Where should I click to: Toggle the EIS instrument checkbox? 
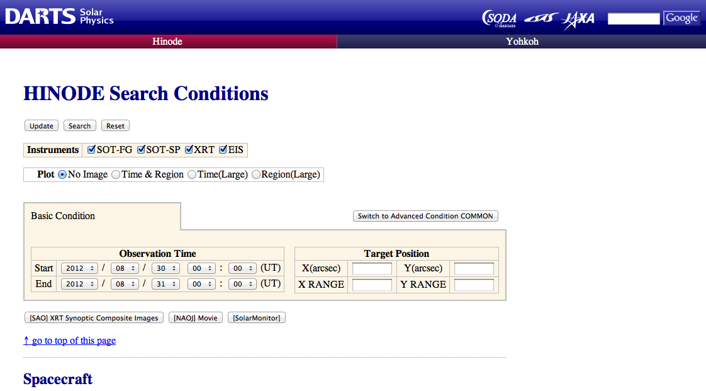point(223,150)
